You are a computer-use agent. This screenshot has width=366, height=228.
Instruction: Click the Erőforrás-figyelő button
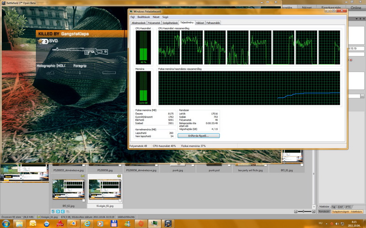pos(199,135)
